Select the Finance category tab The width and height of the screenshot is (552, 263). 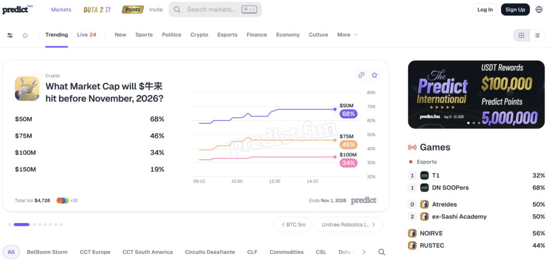pos(257,35)
